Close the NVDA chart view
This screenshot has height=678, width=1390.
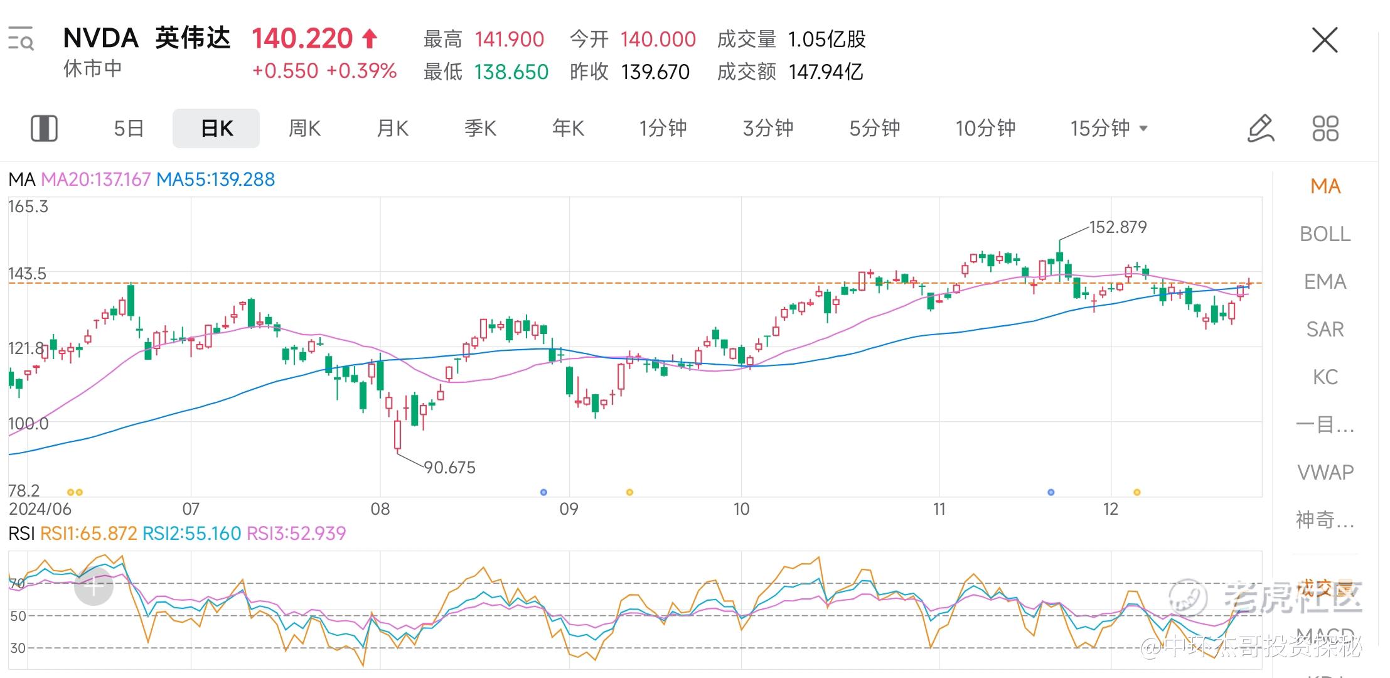pos(1325,40)
